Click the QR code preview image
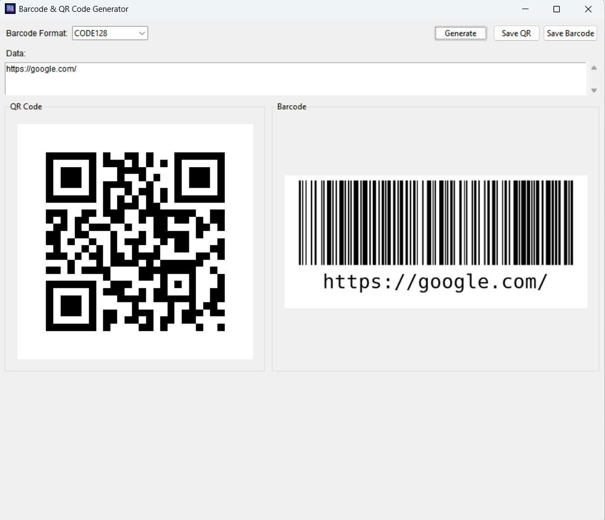Viewport: 605px width, 520px height. (x=135, y=241)
